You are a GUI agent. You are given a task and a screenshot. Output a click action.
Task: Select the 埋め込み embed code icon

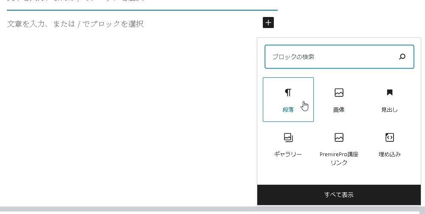pyautogui.click(x=389, y=137)
